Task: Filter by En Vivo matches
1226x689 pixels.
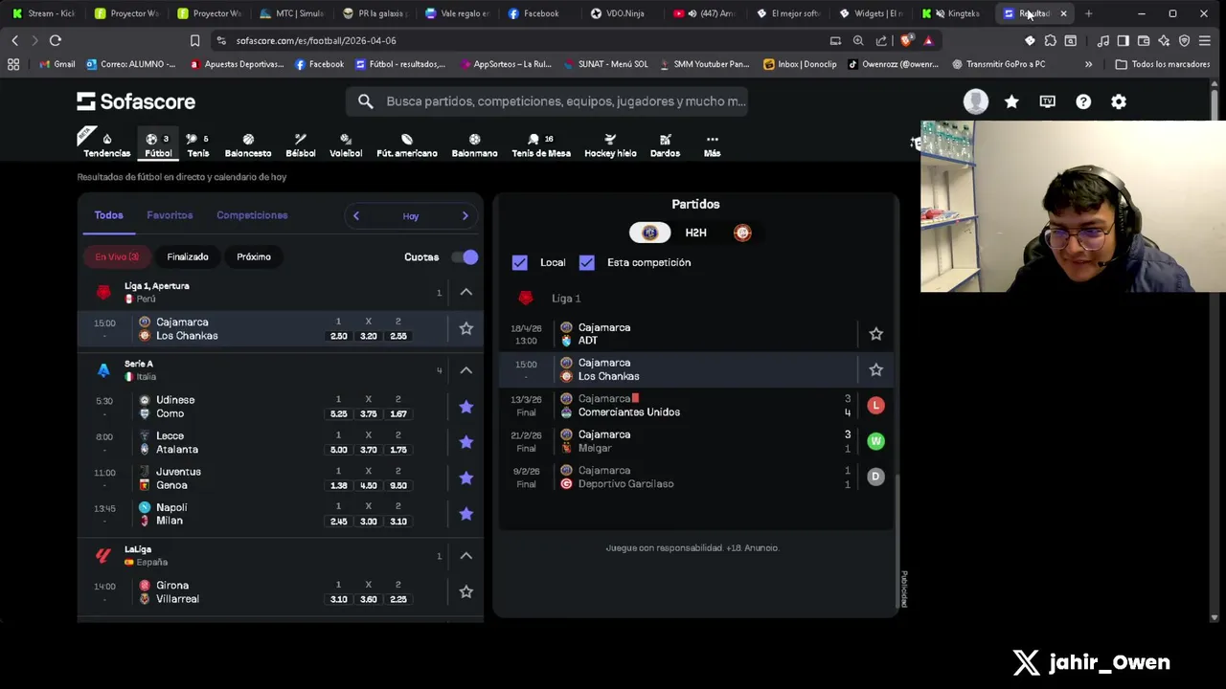Action: point(117,256)
